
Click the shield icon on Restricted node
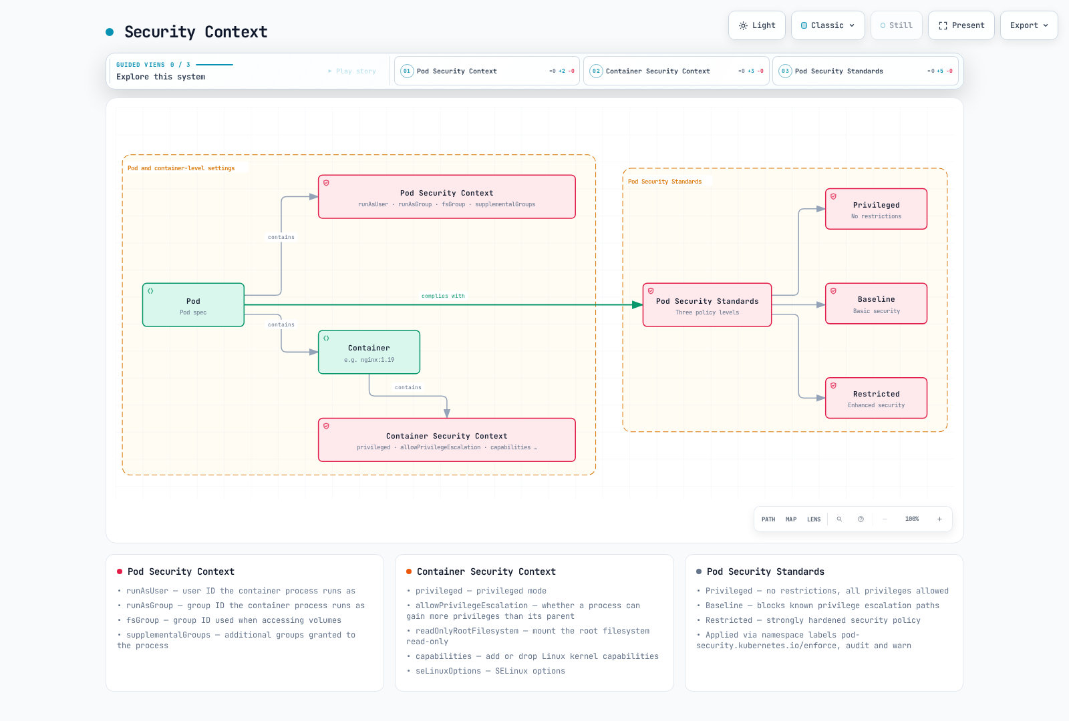pyautogui.click(x=833, y=385)
